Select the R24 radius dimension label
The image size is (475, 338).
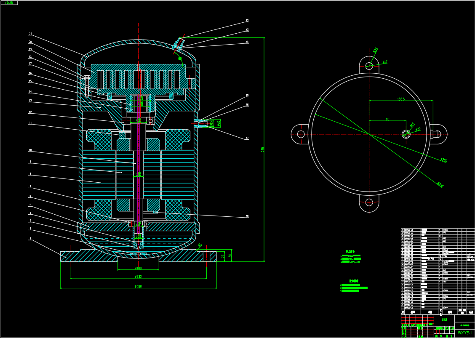(375, 50)
